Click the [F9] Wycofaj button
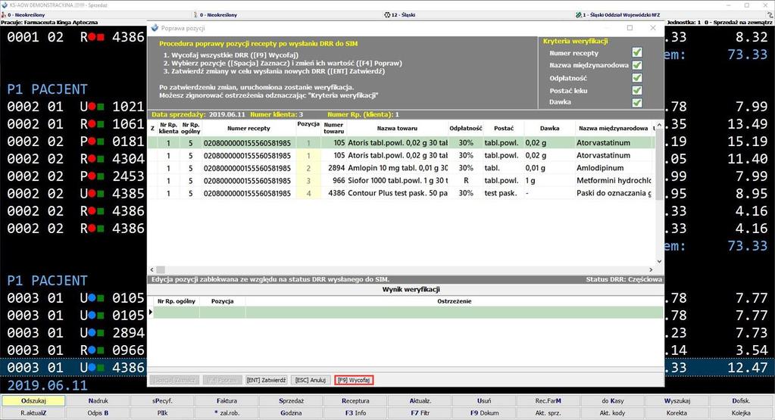The height and width of the screenshot is (420, 775). 353,380
